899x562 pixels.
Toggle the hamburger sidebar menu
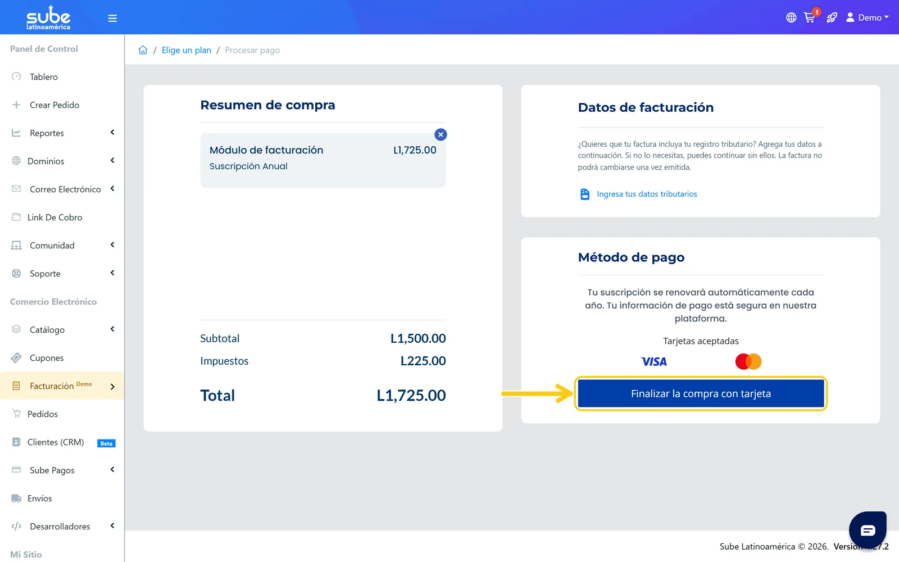coord(112,18)
